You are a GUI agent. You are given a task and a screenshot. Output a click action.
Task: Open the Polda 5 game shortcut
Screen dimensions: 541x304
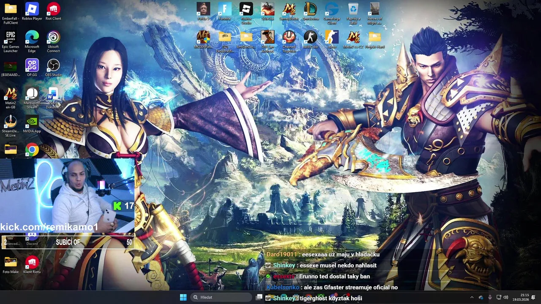[203, 11]
